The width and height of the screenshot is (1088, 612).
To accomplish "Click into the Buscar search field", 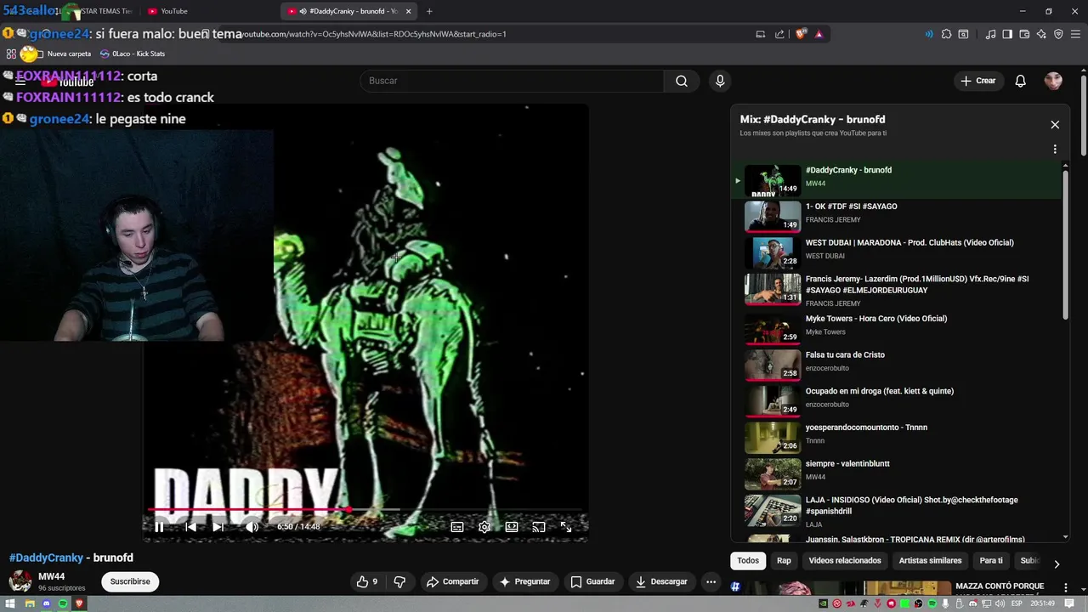I will point(512,81).
